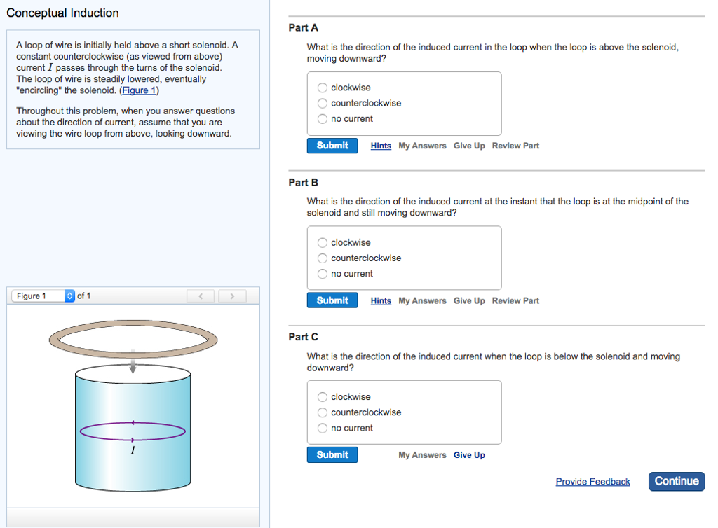Pick counterclockwise in Part B
This screenshot has height=528, width=718.
click(x=323, y=258)
